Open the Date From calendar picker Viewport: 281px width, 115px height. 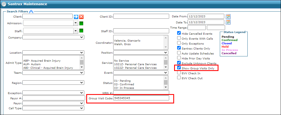click(228, 17)
